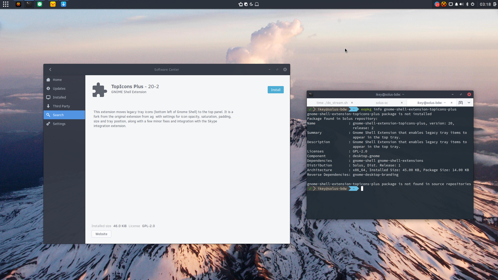Maximize the terminal window
The height and width of the screenshot is (280, 498).
pyautogui.click(x=461, y=94)
